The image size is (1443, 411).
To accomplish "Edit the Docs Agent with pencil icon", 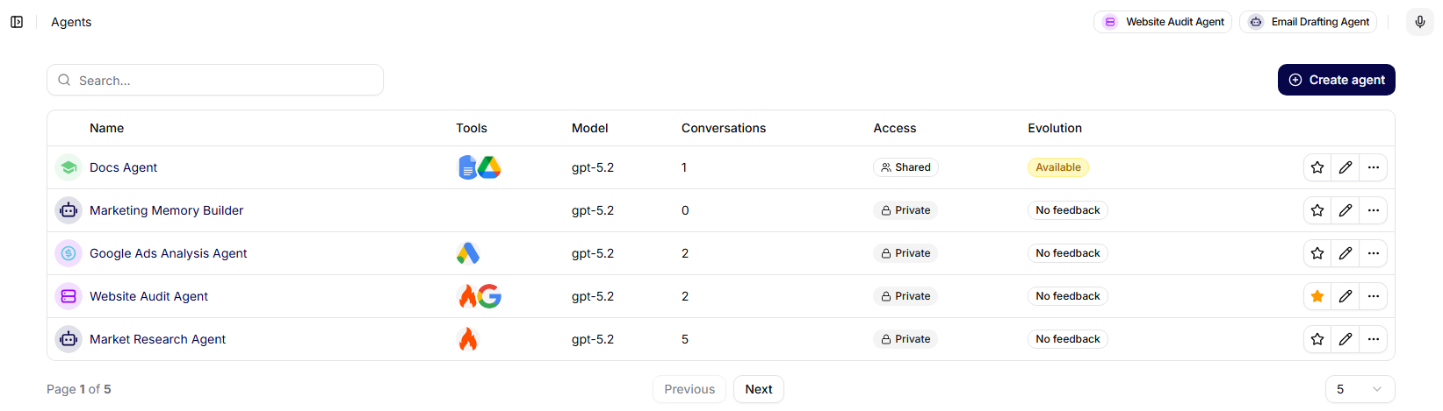I will [1346, 167].
